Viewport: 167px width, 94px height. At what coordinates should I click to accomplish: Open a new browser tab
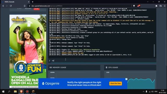click(x=33, y=2)
